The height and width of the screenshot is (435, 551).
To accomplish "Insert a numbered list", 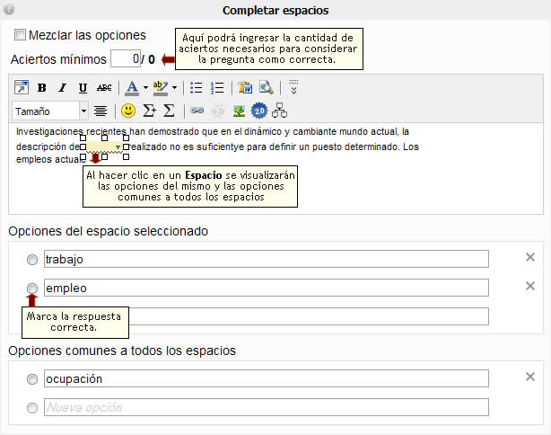I will point(217,88).
